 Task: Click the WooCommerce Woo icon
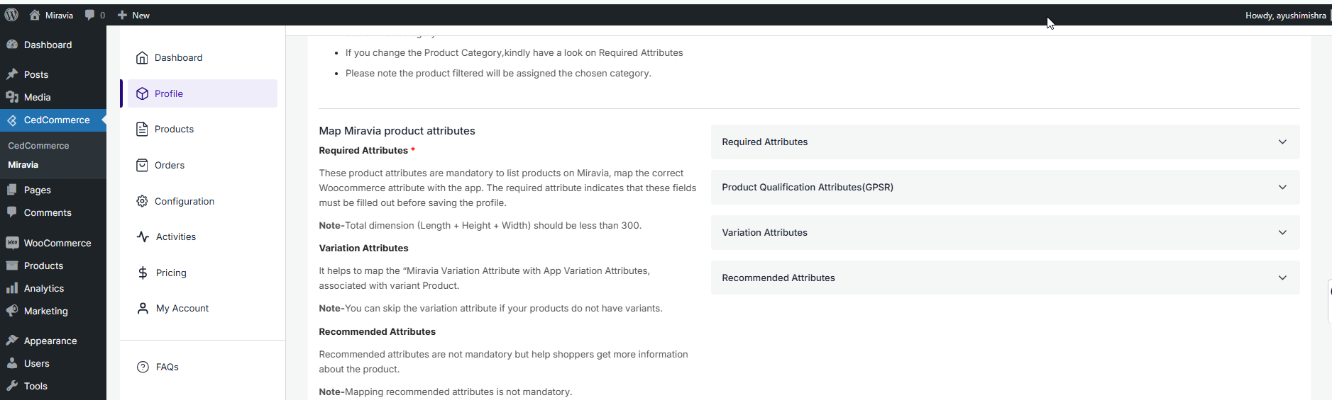click(x=12, y=243)
